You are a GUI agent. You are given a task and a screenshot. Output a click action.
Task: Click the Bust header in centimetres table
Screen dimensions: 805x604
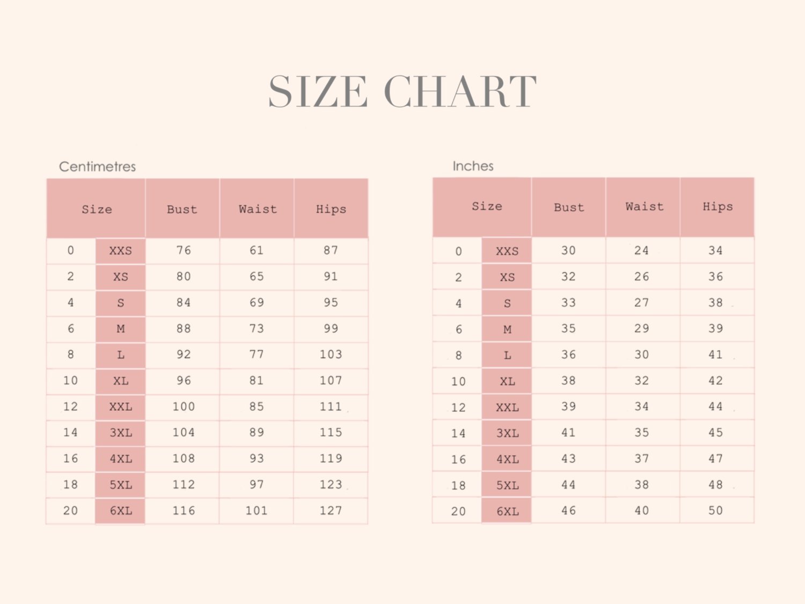(x=182, y=209)
